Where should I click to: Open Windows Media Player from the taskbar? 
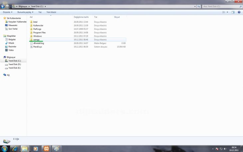point(36,148)
